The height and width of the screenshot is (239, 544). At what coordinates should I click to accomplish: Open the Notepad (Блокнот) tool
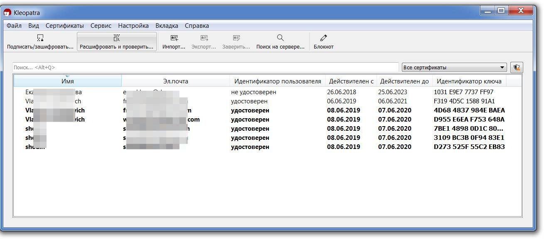tap(324, 42)
